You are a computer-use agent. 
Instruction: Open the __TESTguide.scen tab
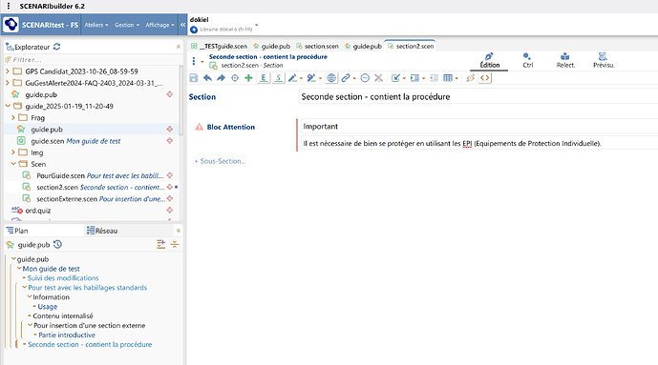219,46
